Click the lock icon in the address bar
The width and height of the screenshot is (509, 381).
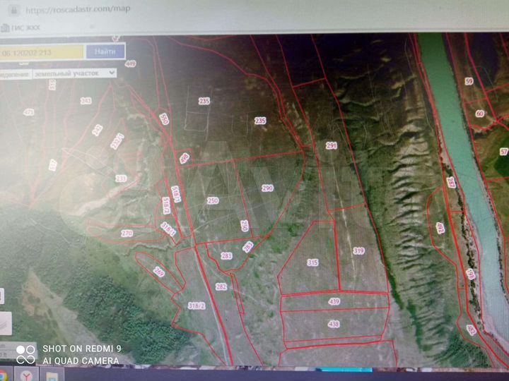13,11
